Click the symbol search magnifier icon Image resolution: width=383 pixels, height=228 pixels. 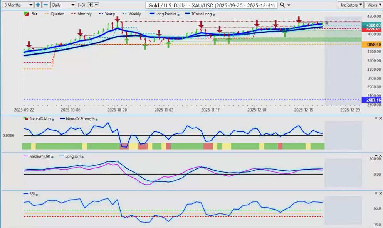(282, 5)
